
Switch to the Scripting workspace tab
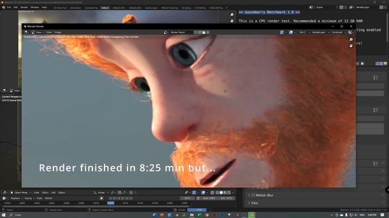(x=186, y=8)
